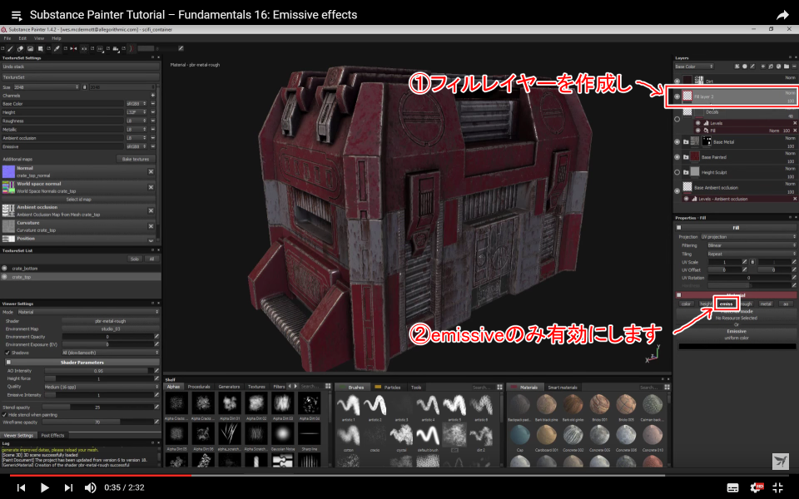Open the Projection UV projection dropdown
The image size is (799, 499).
(747, 237)
